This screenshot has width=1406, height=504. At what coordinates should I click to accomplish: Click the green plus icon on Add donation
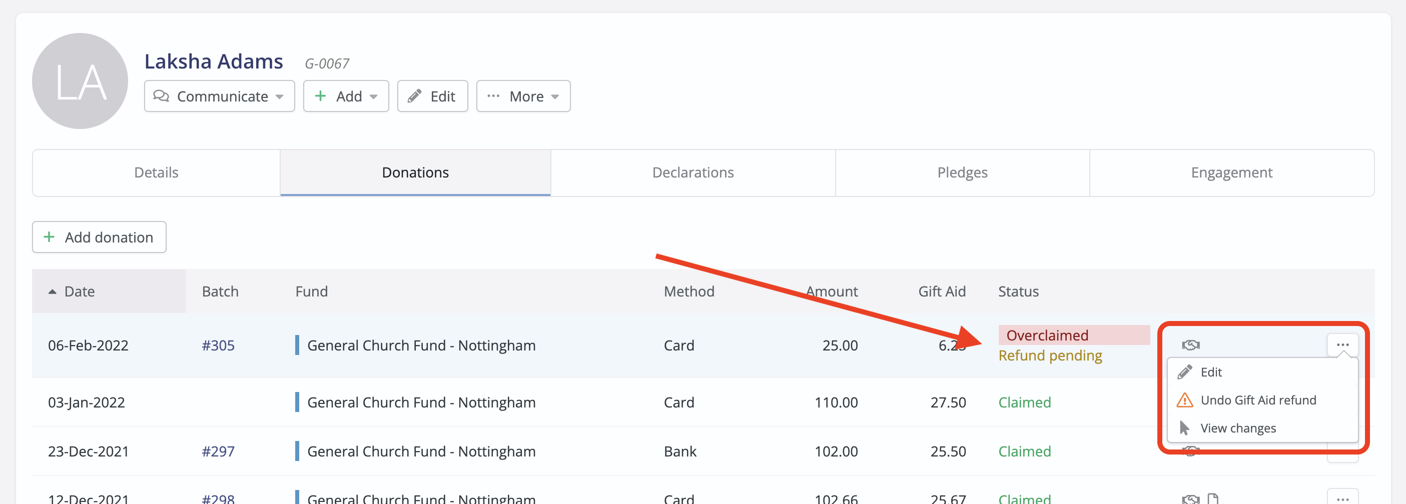(x=50, y=237)
